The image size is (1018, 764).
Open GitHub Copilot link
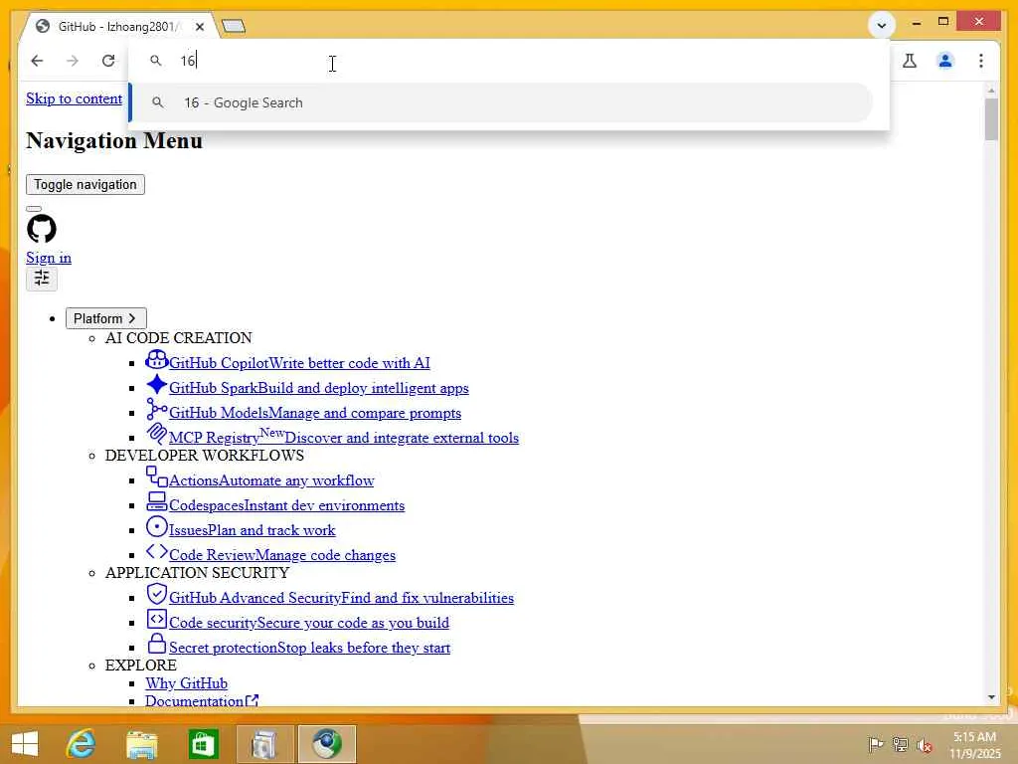pyautogui.click(x=299, y=363)
